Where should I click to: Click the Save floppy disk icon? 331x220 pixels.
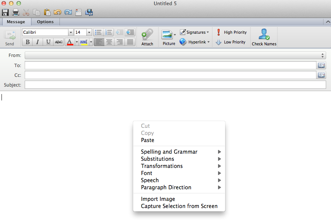(5, 12)
